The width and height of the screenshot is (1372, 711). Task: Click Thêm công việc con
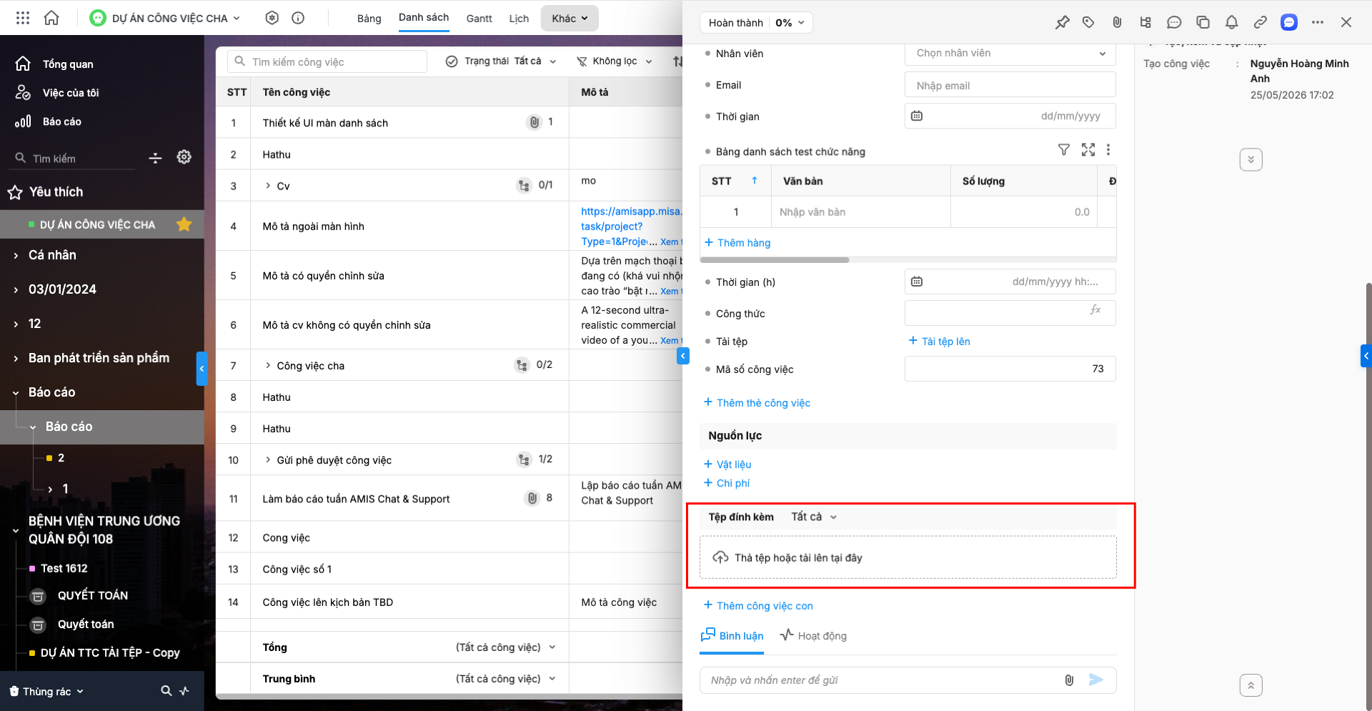[x=758, y=606]
